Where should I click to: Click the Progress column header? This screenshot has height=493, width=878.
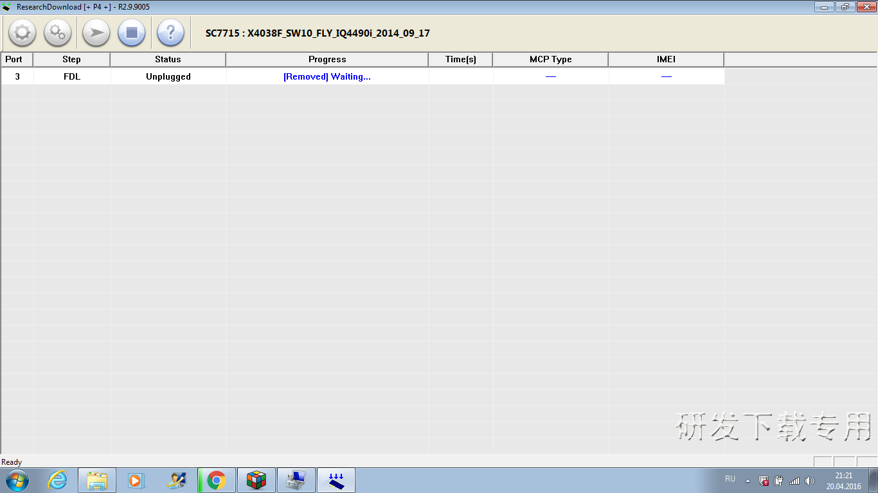pos(327,59)
